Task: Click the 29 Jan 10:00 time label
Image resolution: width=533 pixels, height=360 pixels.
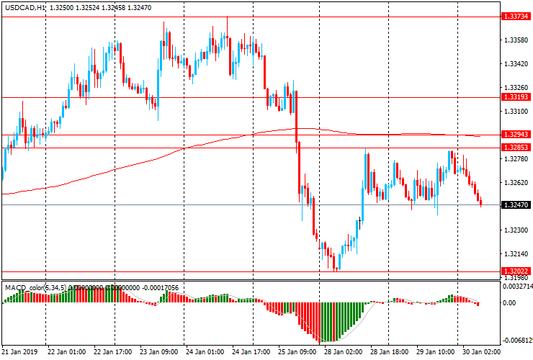Action: click(x=436, y=351)
